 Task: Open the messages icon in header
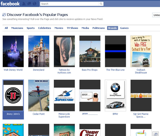[x=29, y=4]
